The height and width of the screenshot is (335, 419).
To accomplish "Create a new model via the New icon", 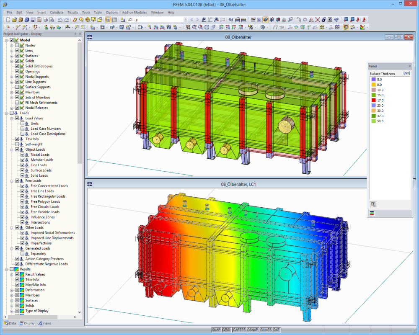I will 8,19.
